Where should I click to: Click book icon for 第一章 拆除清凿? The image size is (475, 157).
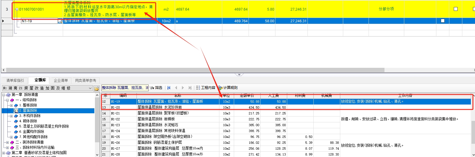pos(9,95)
